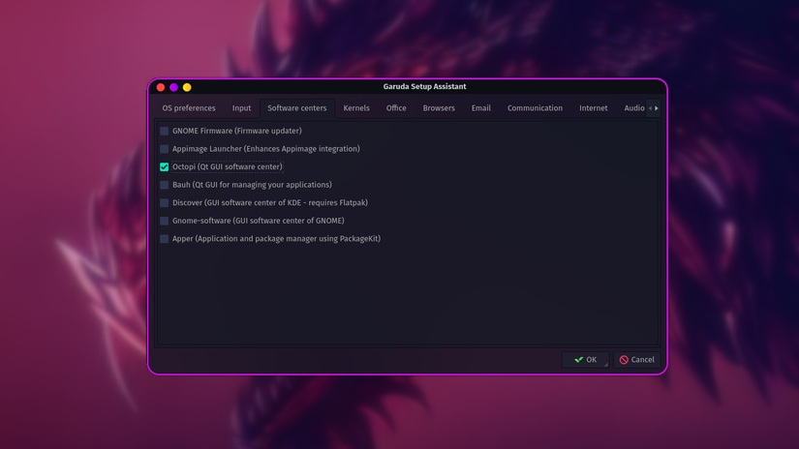The height and width of the screenshot is (449, 799).
Task: Click the Cancel button
Action: (x=637, y=360)
